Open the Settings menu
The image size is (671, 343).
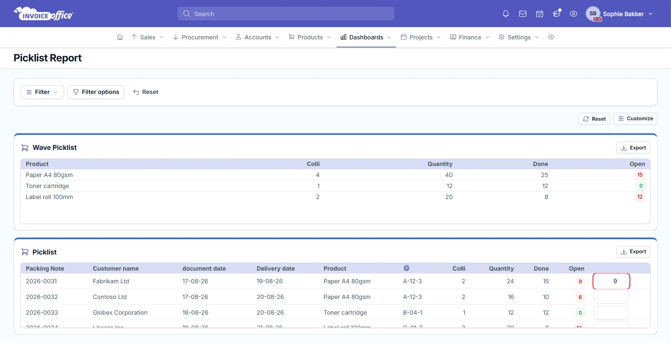pyautogui.click(x=519, y=37)
